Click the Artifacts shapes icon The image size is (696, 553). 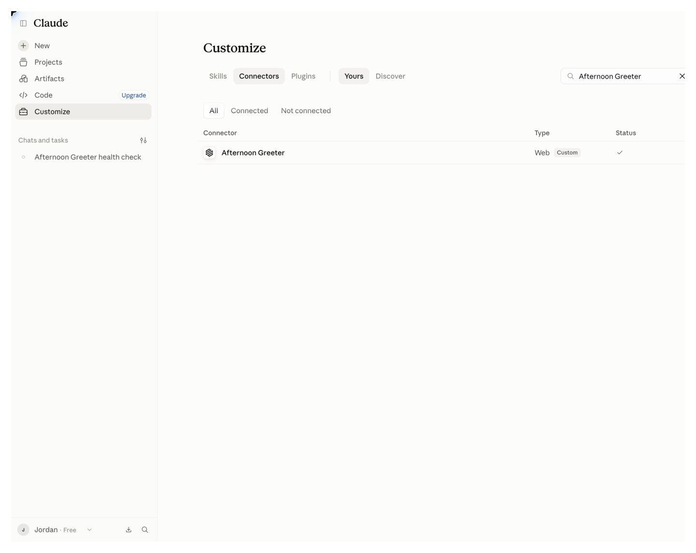coord(23,78)
